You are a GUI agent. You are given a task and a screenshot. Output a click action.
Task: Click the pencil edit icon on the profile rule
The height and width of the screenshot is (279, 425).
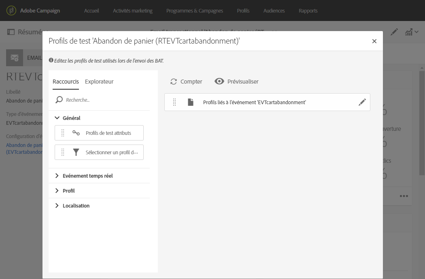362,103
